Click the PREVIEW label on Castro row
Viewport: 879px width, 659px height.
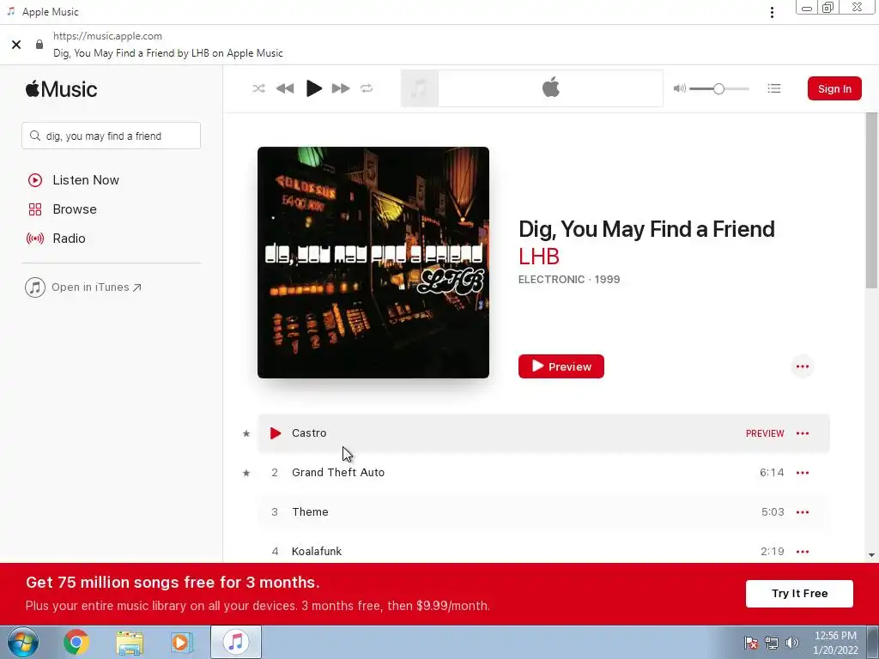pos(765,433)
